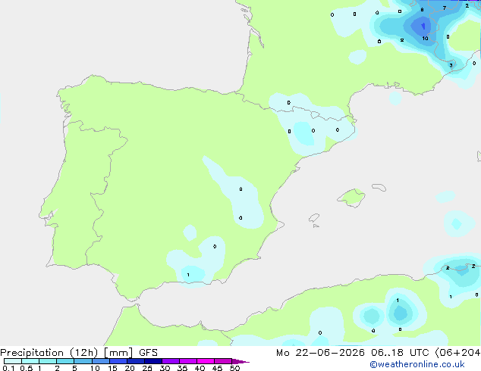Click the "10" precipitation value on the map
The image size is (481, 371).
(x=425, y=39)
